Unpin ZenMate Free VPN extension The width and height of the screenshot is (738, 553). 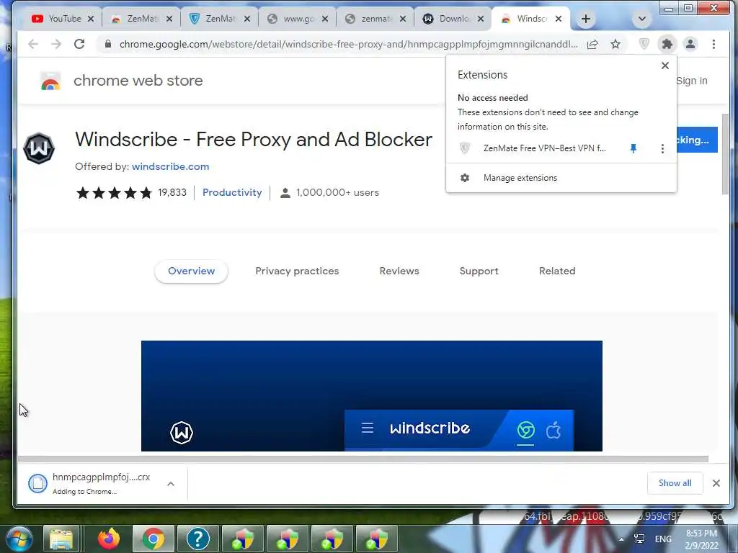(633, 148)
